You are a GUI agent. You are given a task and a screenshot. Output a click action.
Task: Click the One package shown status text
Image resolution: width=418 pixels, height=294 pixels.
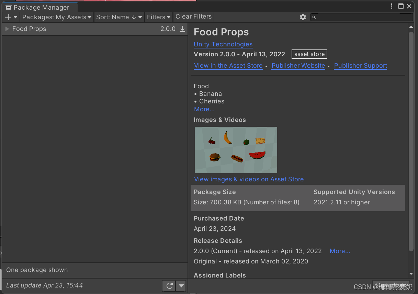coord(37,270)
